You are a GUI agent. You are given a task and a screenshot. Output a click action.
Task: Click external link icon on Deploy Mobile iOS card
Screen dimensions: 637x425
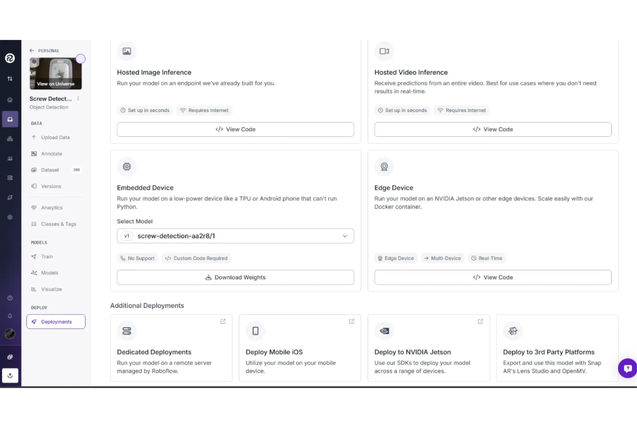pyautogui.click(x=351, y=321)
